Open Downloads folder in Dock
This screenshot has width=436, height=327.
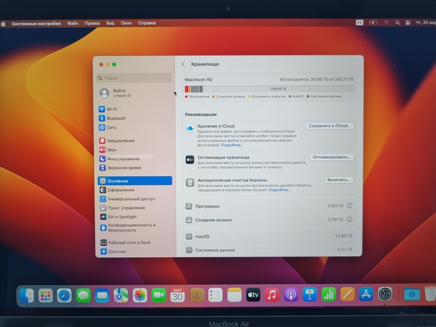pyautogui.click(x=412, y=294)
